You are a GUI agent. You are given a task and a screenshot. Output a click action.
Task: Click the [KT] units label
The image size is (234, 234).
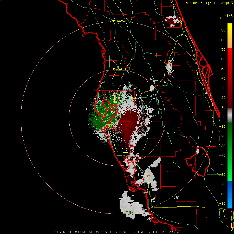pos(222,18)
